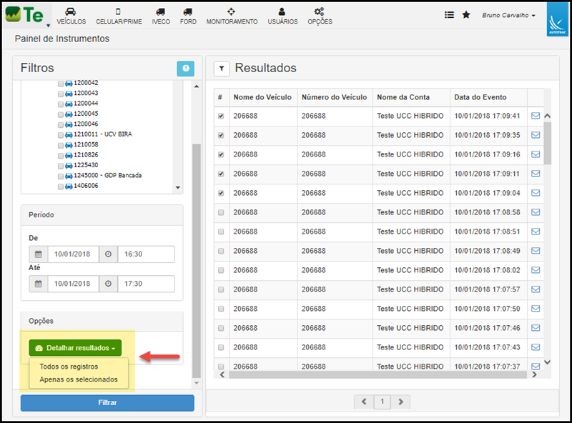Uncheck the row with event 17:09:35
The height and width of the screenshot is (423, 572).
click(221, 135)
